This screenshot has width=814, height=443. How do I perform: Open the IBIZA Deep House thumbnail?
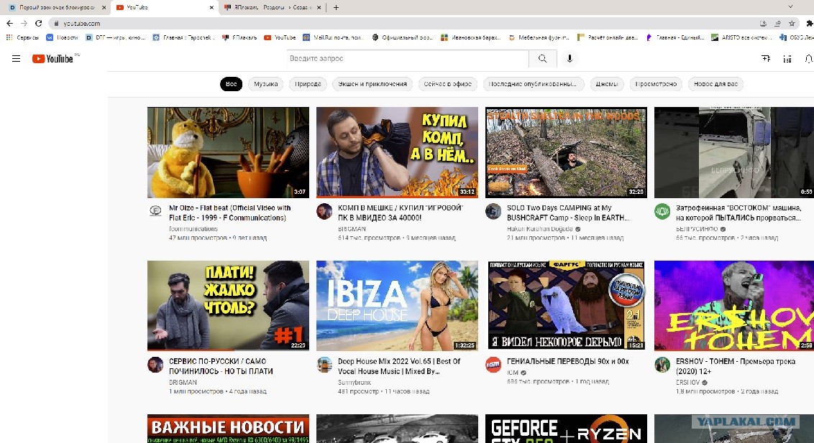click(397, 306)
